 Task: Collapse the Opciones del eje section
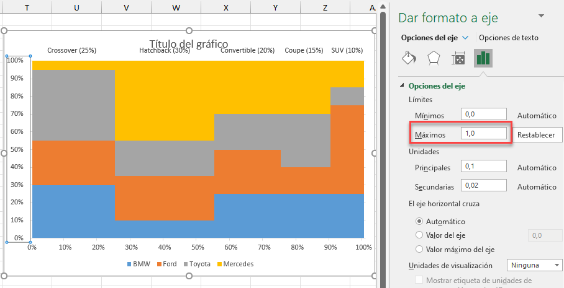tap(402, 86)
